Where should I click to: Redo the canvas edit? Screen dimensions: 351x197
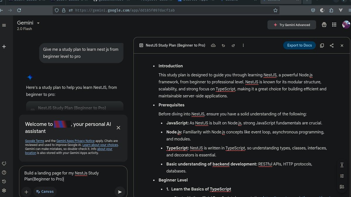click(233, 46)
